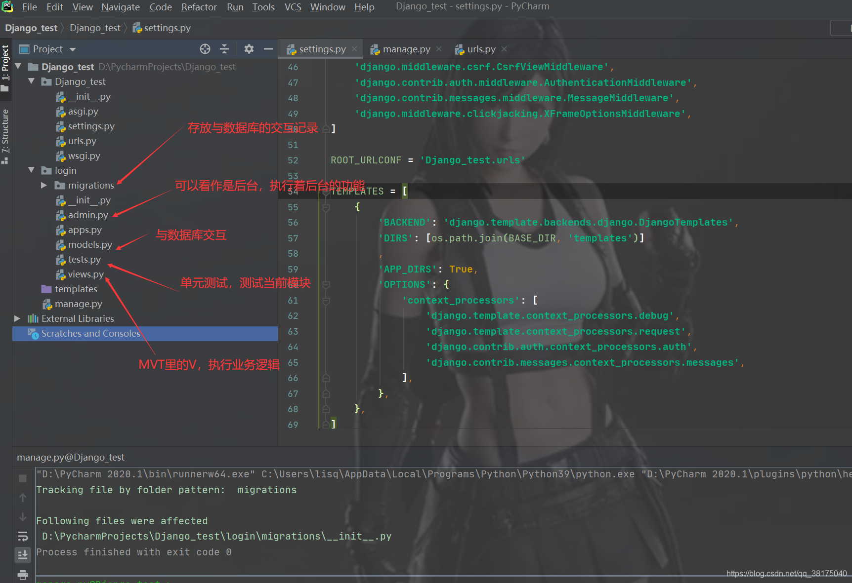Close the settings.py tab

click(354, 49)
